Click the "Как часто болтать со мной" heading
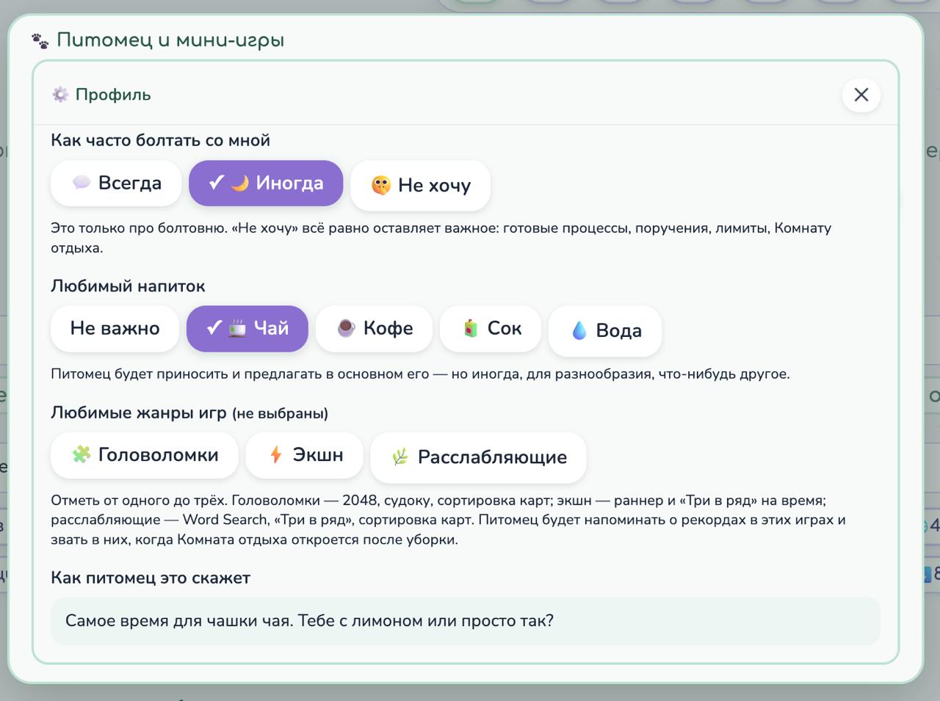Screen dimensions: 940x701 tap(160, 140)
